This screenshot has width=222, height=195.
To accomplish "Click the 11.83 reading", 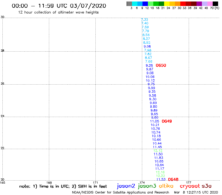I will click(159, 158).
